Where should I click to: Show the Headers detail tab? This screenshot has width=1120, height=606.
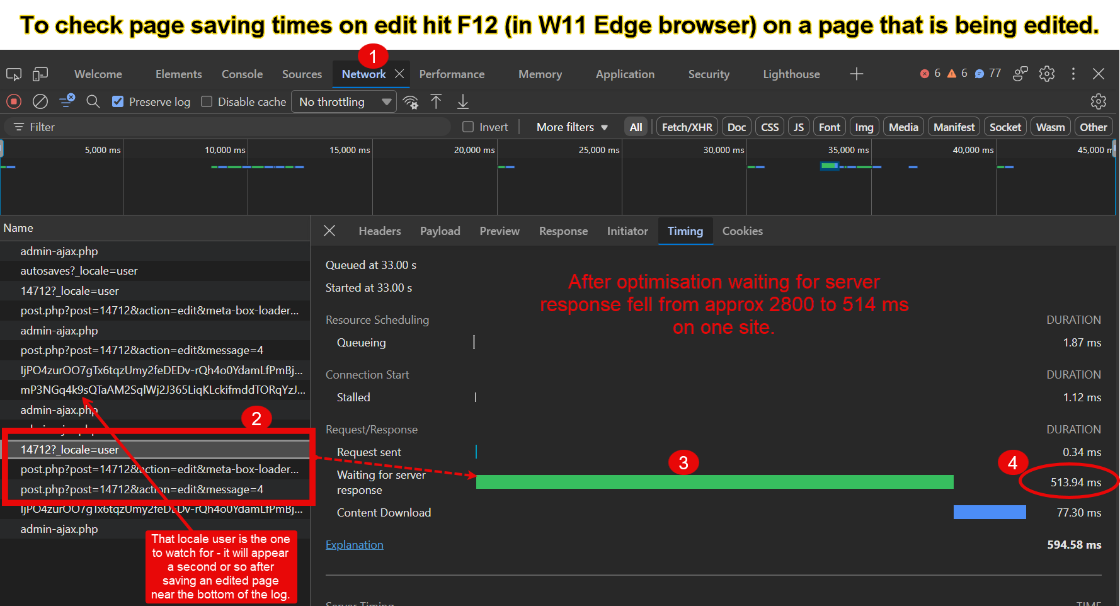pos(380,231)
